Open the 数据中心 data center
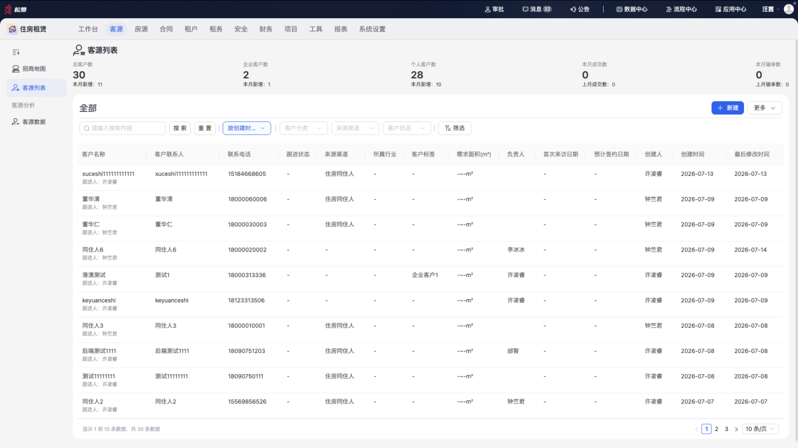This screenshot has width=798, height=448. (631, 9)
